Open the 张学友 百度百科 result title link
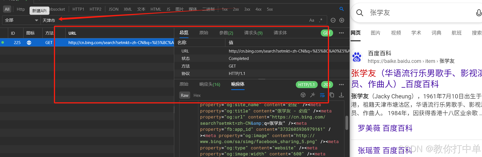Screen dimensions: 482x157 tap(417, 78)
